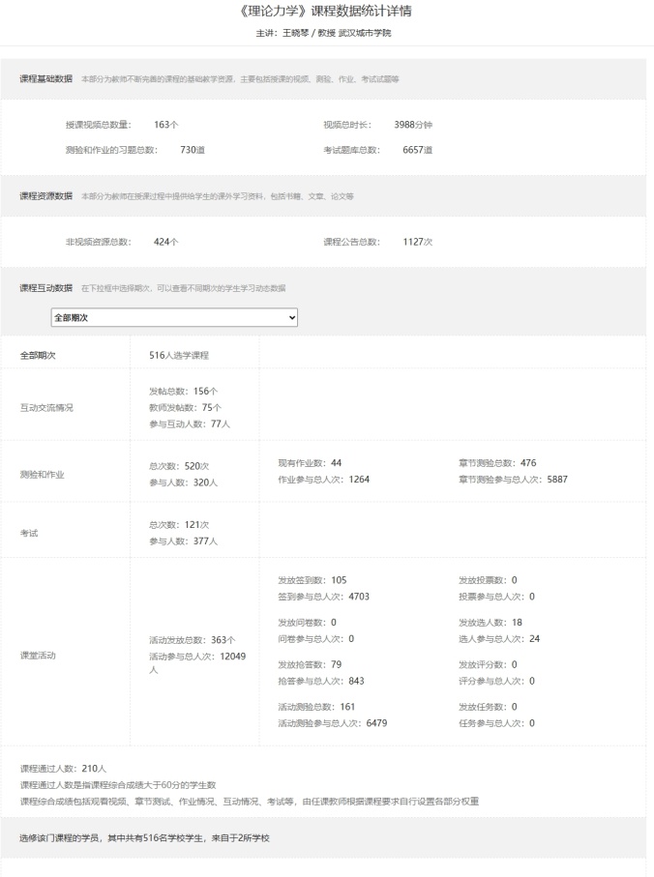Click the 发放选人数 18 statistic
654x877 pixels.
[x=490, y=623]
